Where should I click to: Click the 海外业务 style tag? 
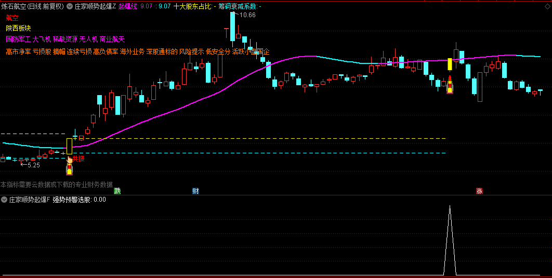click(x=132, y=52)
